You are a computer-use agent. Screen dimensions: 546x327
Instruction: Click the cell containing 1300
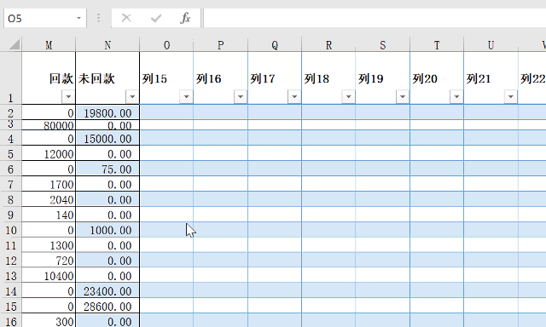[49, 245]
